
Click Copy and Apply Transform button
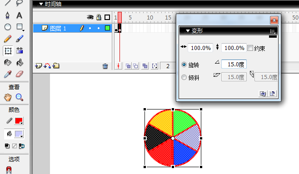tap(263, 94)
